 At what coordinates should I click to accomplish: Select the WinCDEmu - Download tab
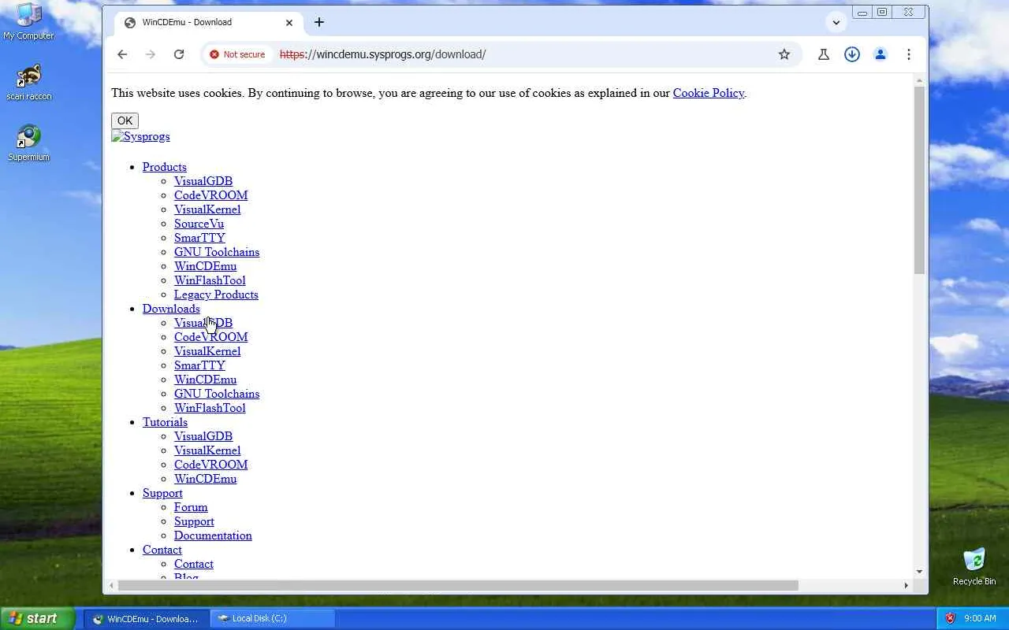[209, 22]
